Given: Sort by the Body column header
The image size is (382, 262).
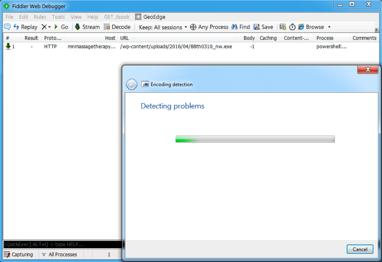Looking at the screenshot, I should pyautogui.click(x=246, y=38).
